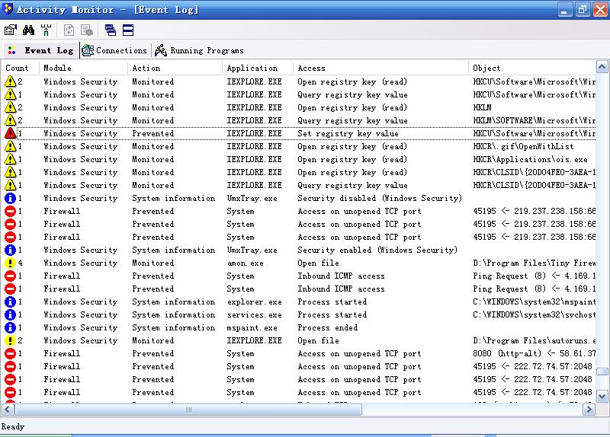Viewport: 610px width, 437px height.
Task: Click the yellow warning icon on the .gif OpenWithList row
Action: [x=11, y=146]
